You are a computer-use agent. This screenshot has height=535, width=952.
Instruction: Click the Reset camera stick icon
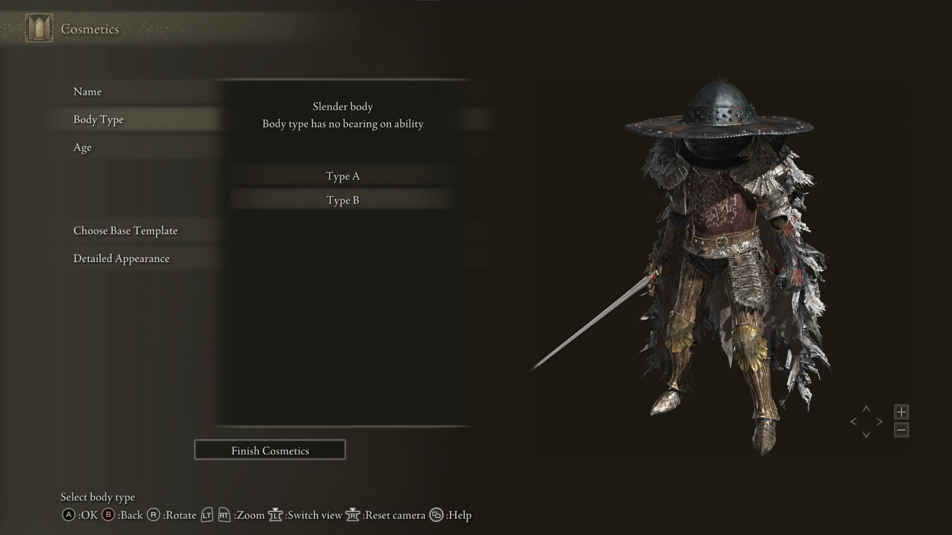click(x=353, y=515)
